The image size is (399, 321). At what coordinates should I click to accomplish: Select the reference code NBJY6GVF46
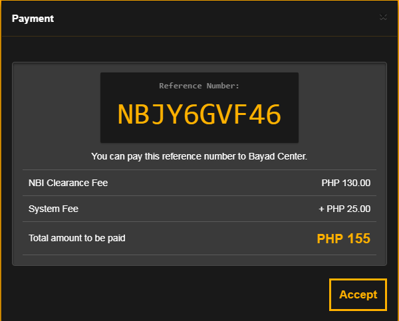coord(199,115)
